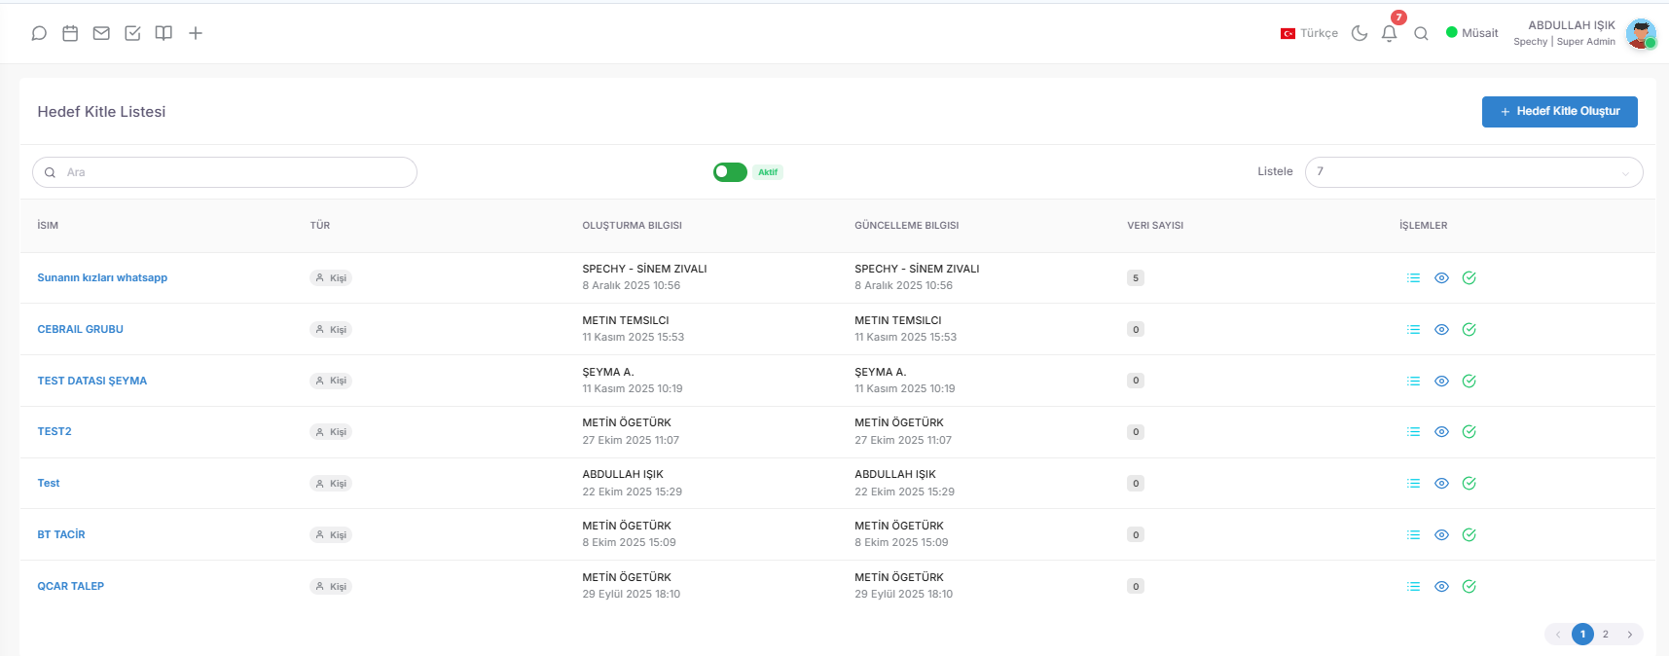Click eye icon for TEST DATASI ŞEYMA
The width and height of the screenshot is (1669, 656).
coord(1441,382)
